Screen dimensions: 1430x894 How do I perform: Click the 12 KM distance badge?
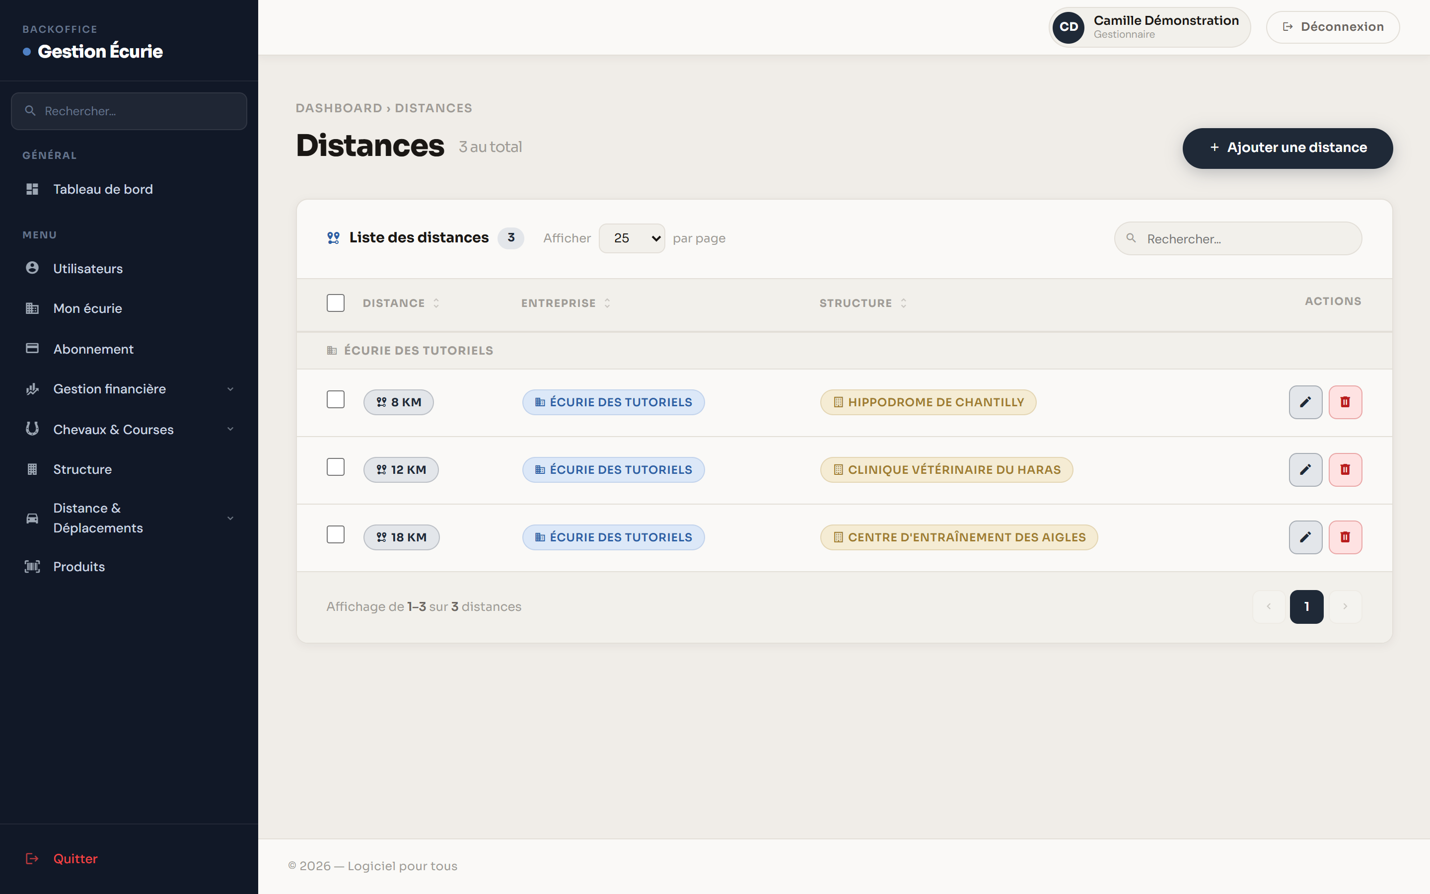401,469
